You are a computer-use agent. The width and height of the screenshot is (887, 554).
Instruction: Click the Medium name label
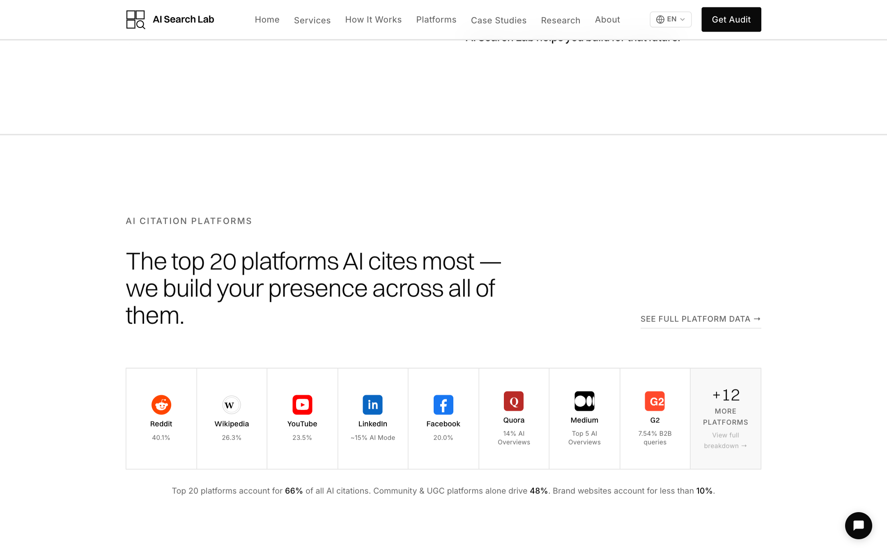click(584, 420)
